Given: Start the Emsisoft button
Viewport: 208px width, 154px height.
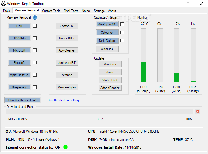Looking at the screenshot, I should [x=19, y=63].
